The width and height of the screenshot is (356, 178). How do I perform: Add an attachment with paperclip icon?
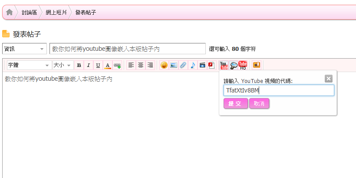point(183,66)
